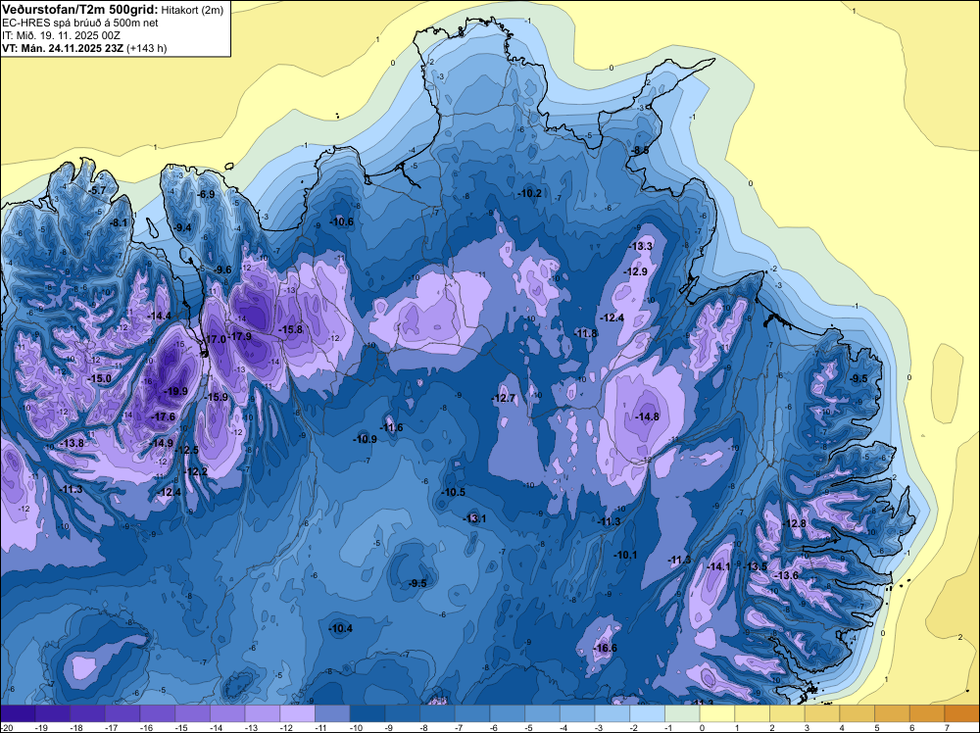The width and height of the screenshot is (980, 733).
Task: Click the -17.9 temperature label
Action: click(x=239, y=336)
